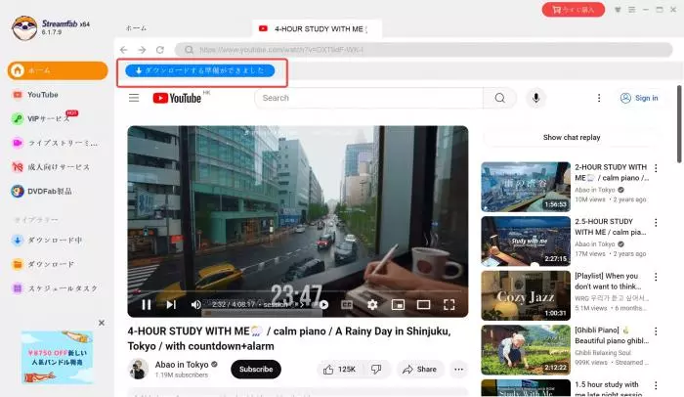This screenshot has height=397, width=684.
Task: Switch to theater mode
Action: click(x=423, y=304)
